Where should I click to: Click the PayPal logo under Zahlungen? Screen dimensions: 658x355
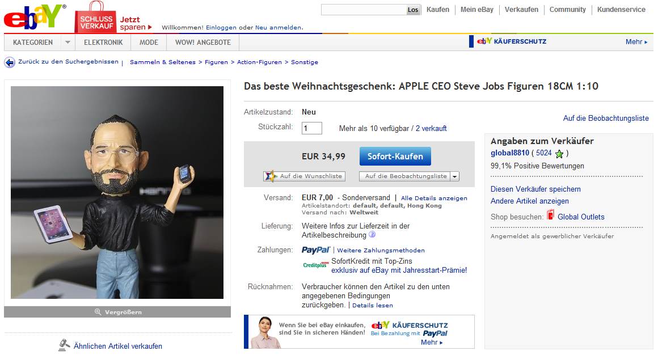[315, 250]
